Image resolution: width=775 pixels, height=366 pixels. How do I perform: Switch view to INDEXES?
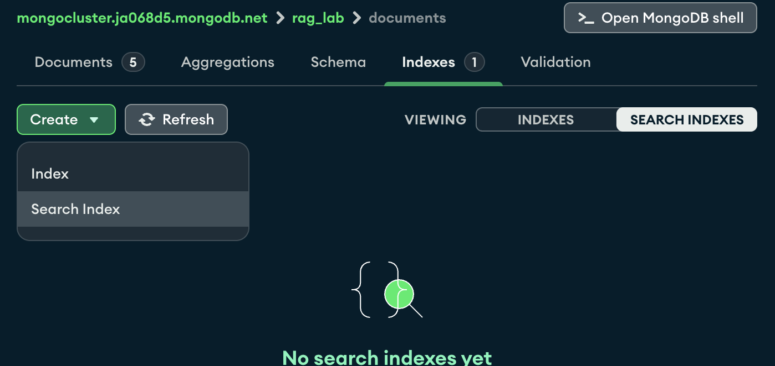[x=546, y=119]
